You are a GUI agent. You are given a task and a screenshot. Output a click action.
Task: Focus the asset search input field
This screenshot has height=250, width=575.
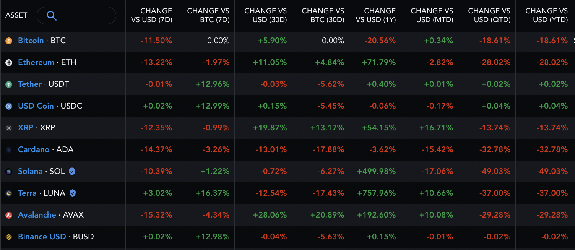[84, 16]
